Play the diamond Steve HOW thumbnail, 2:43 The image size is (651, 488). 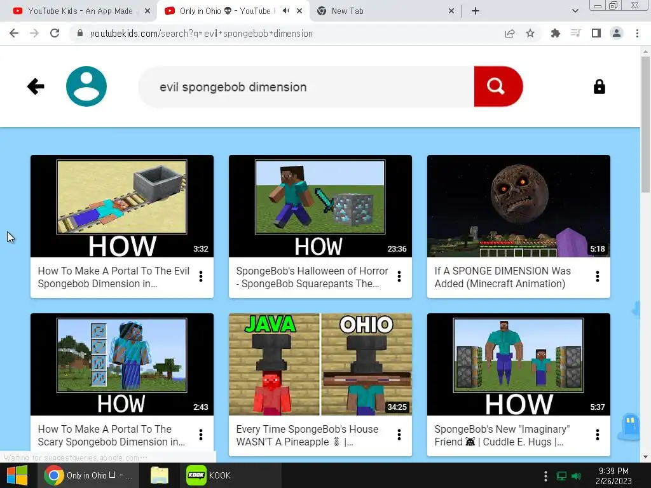coord(122,364)
